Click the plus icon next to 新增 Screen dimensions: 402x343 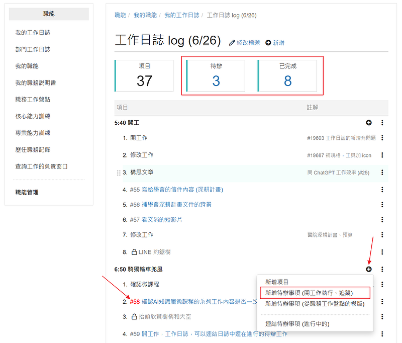268,43
